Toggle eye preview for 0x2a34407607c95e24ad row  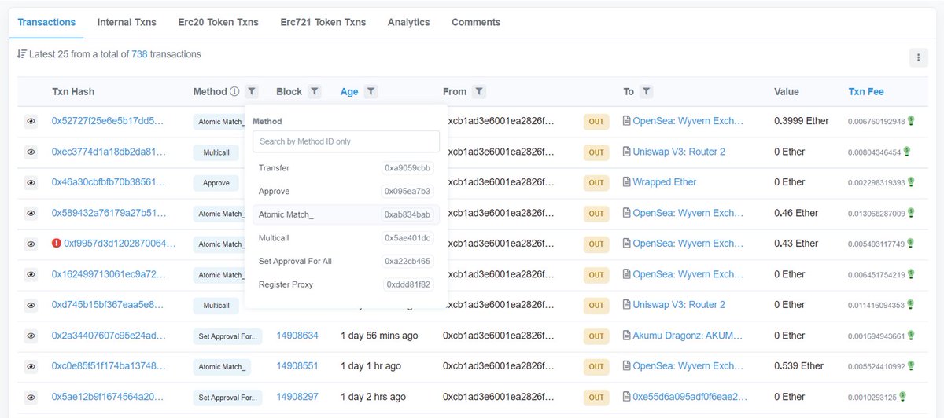(31, 336)
